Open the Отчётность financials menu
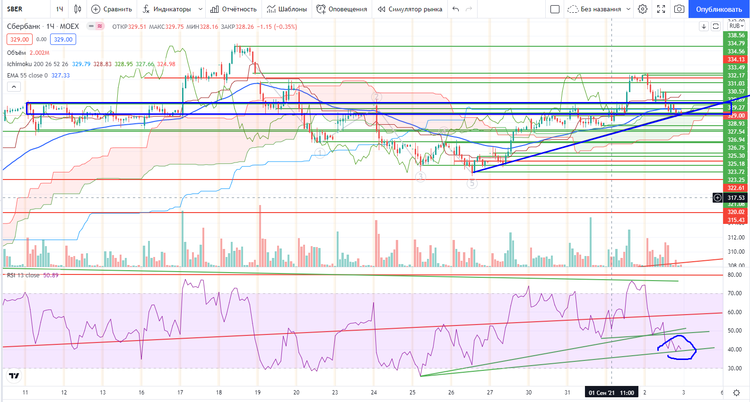The width and height of the screenshot is (750, 402). click(x=234, y=9)
